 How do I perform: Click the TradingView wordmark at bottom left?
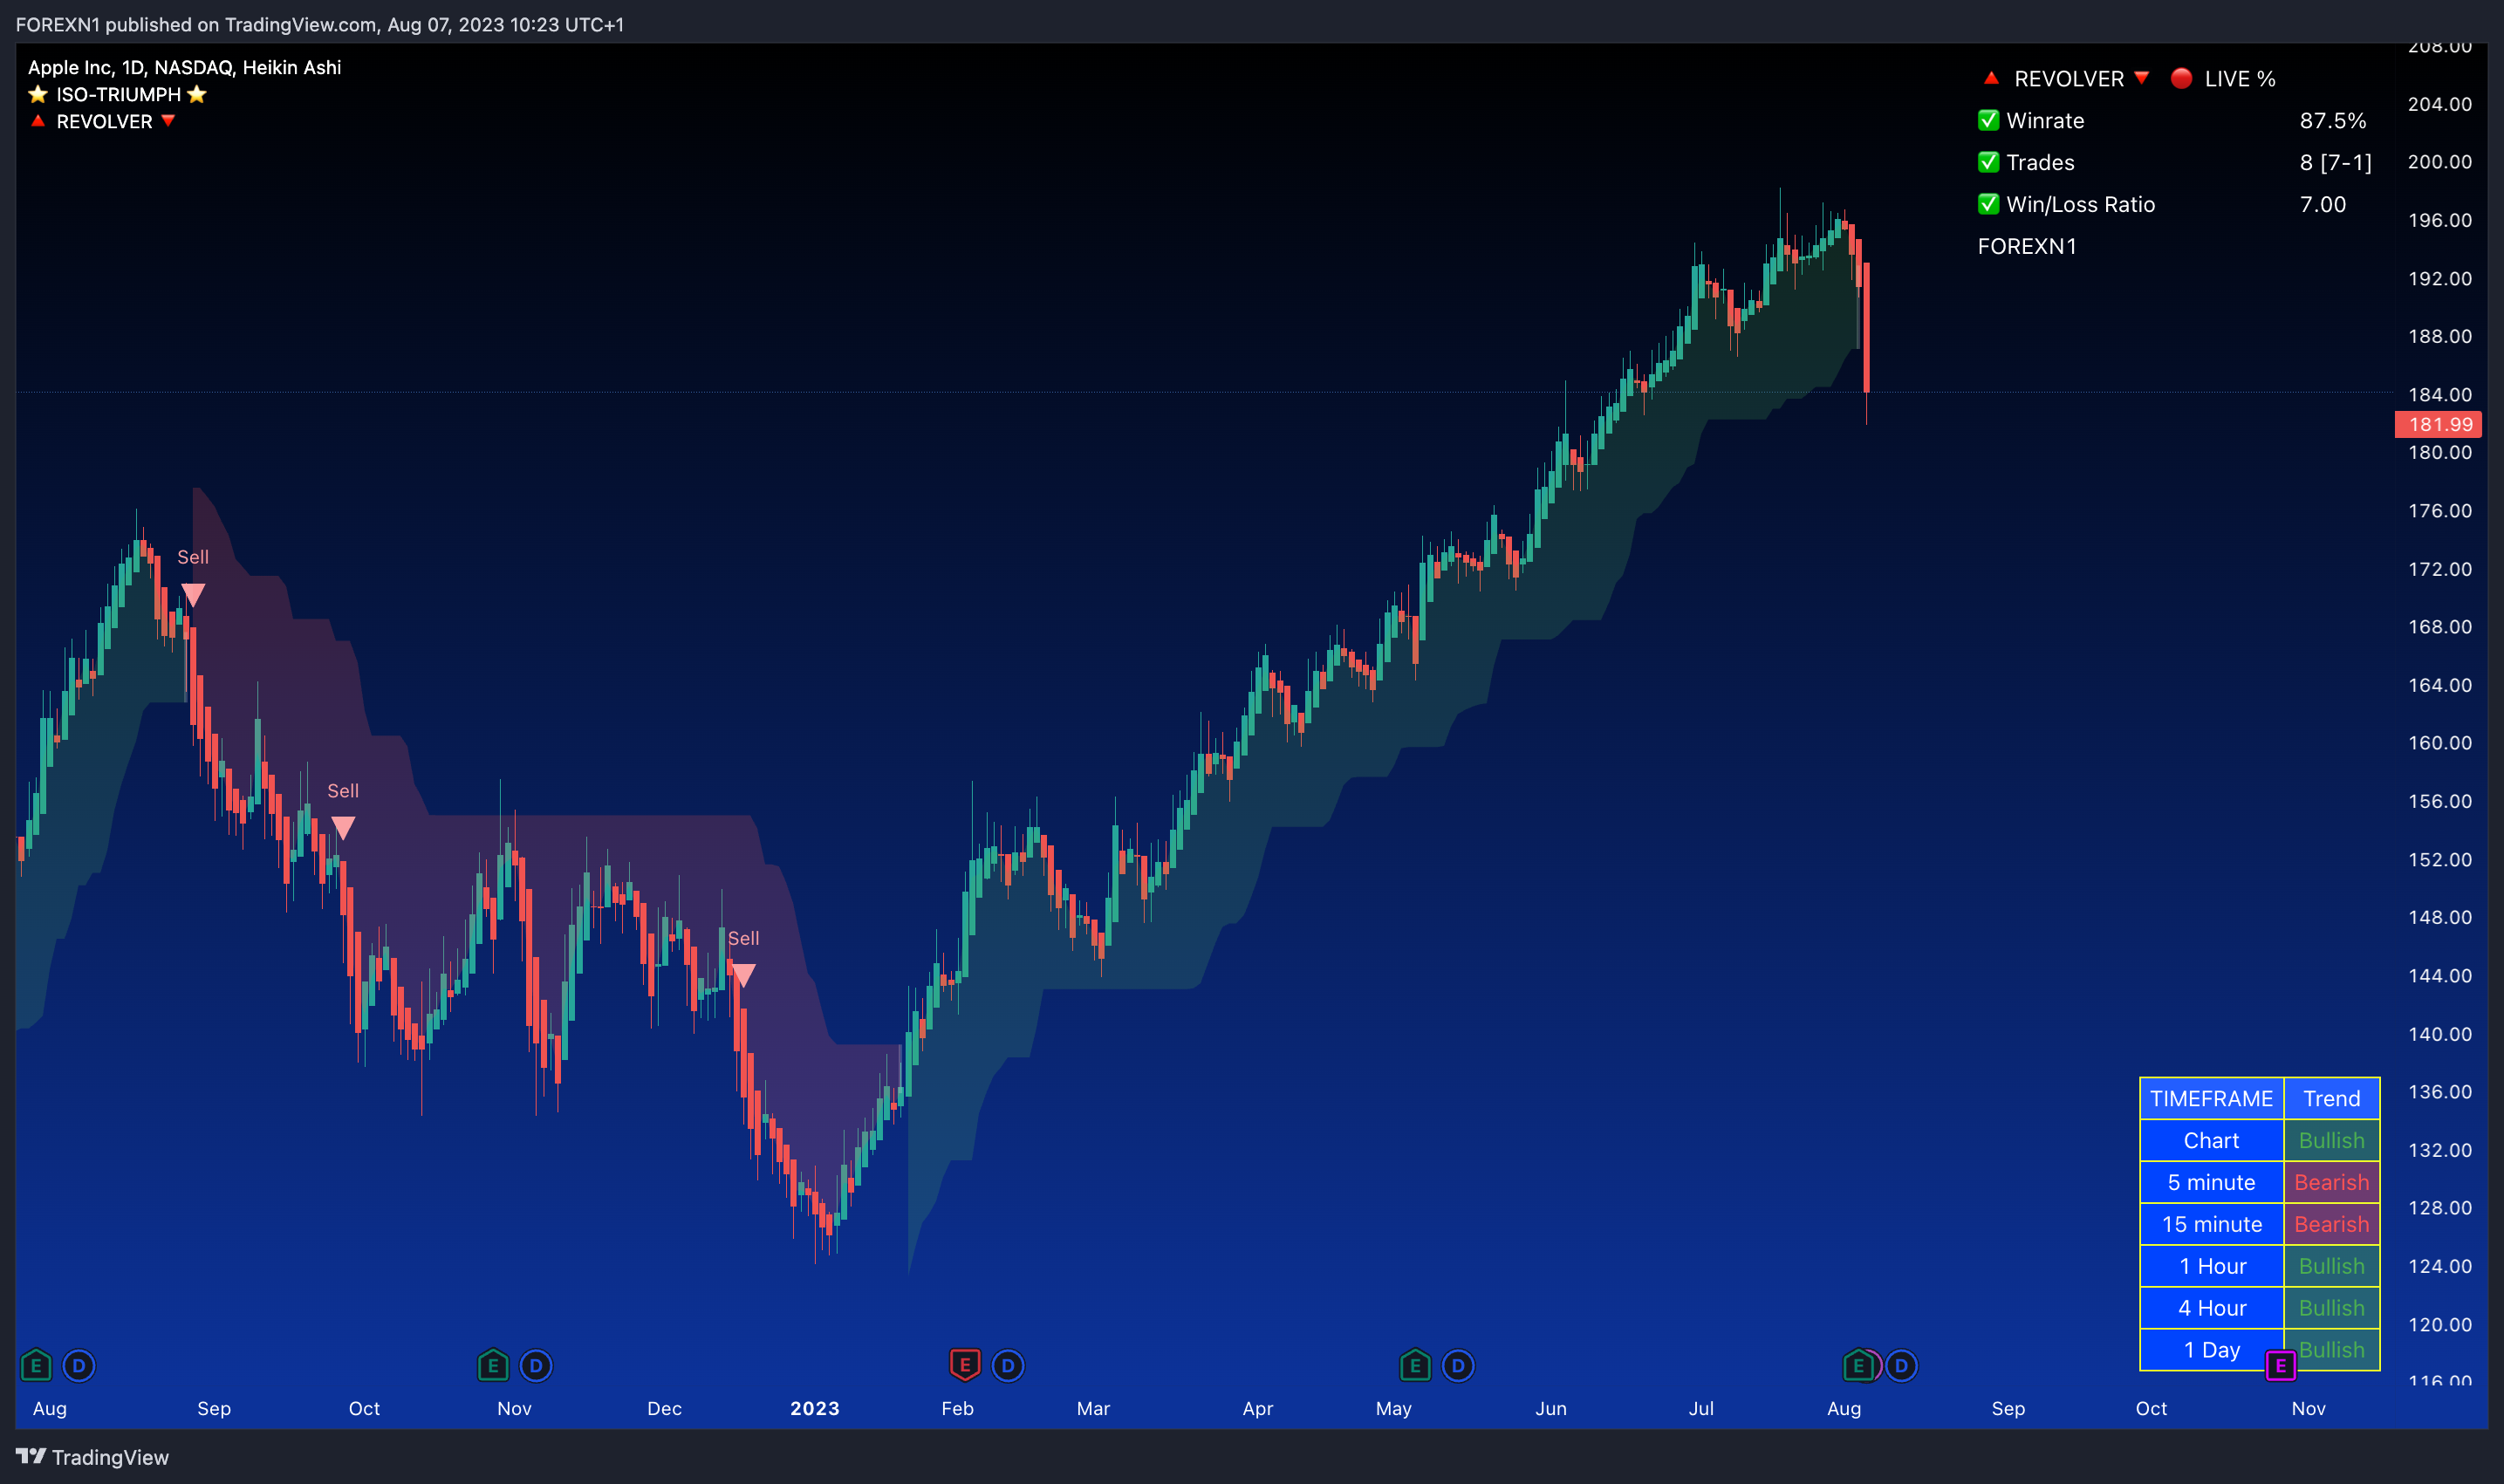(x=110, y=1457)
